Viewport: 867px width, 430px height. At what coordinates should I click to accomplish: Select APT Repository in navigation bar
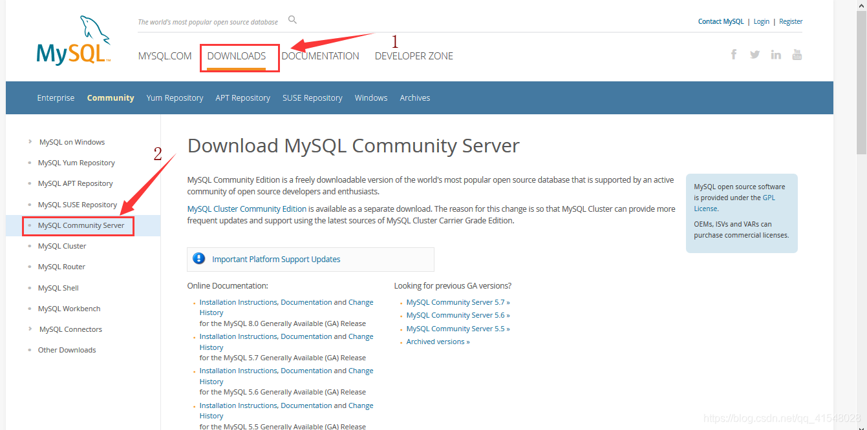[x=243, y=98]
